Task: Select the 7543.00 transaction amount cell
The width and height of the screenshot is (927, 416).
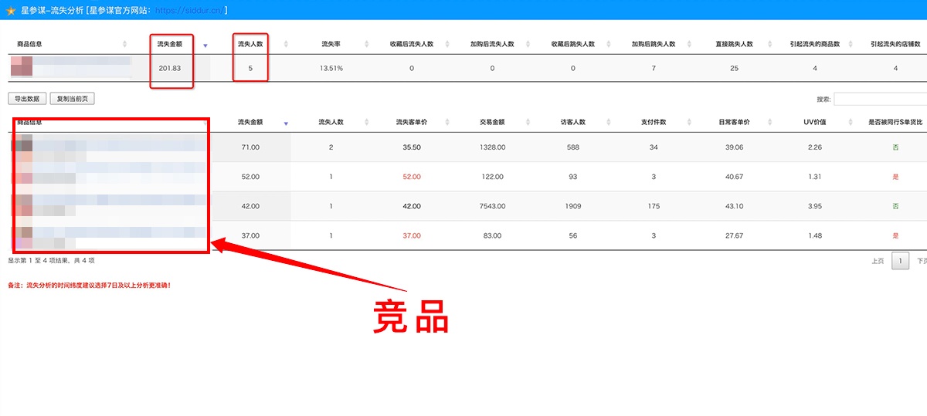Action: (x=492, y=206)
